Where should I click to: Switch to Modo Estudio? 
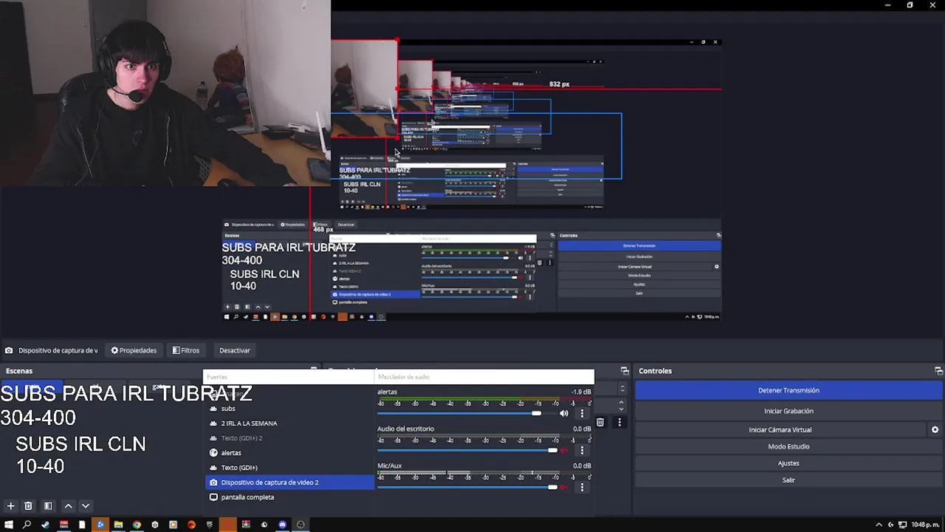coord(788,446)
